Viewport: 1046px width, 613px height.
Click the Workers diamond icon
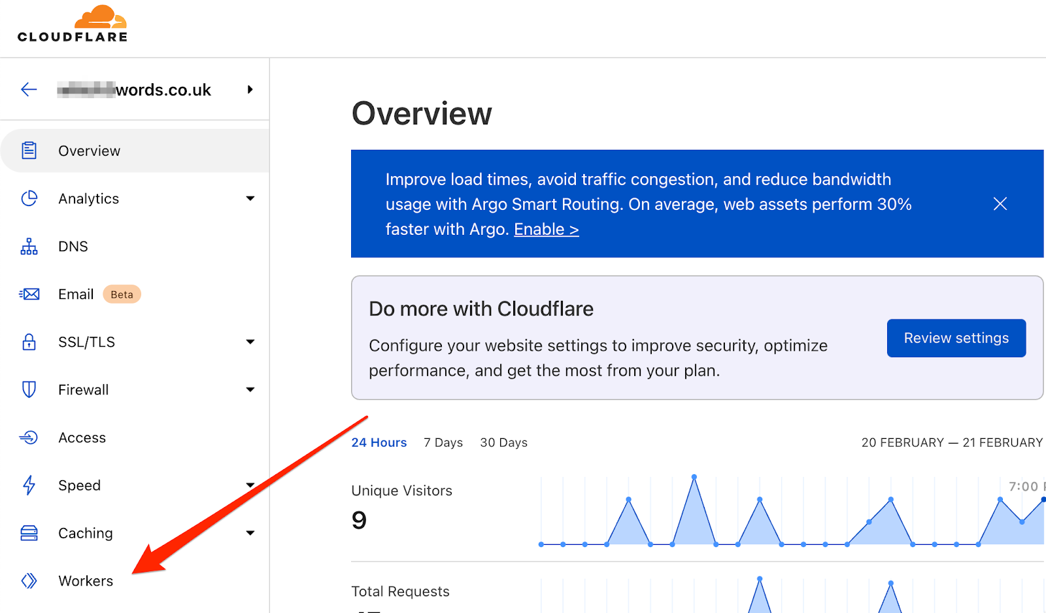(29, 581)
